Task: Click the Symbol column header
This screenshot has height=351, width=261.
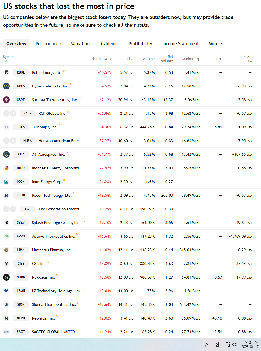Action: [9, 57]
